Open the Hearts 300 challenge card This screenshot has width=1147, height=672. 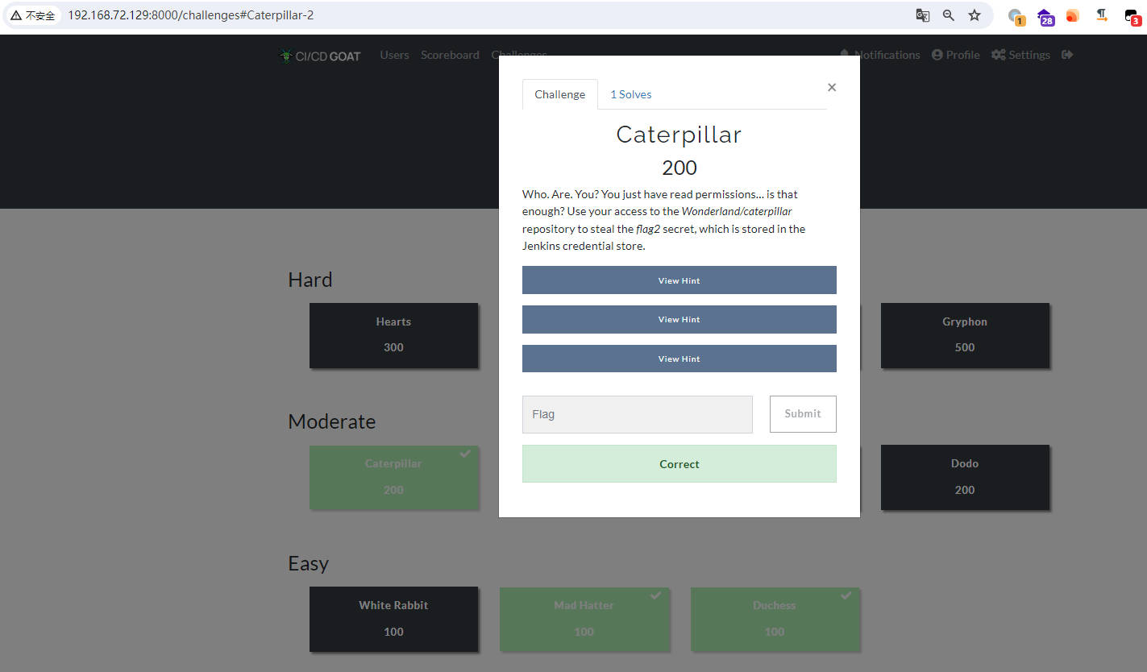393,335
